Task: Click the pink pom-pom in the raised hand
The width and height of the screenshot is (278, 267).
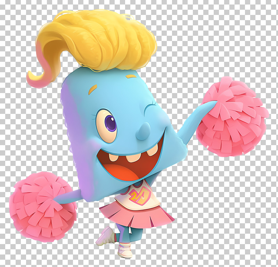Action: 232,117
